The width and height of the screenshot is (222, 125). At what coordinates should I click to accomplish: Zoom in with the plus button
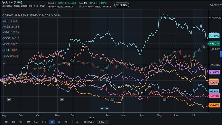(x=107, y=108)
